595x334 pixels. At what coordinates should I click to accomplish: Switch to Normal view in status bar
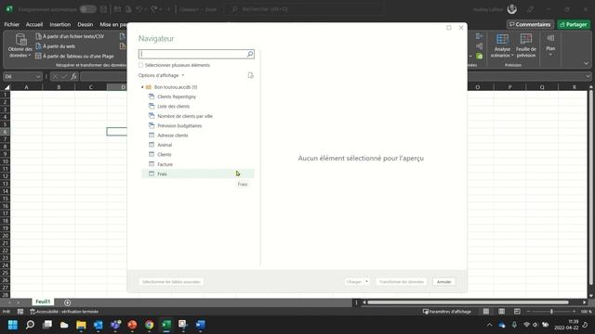pos(486,312)
